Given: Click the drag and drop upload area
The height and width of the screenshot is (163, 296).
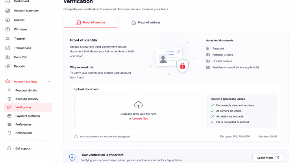Looking at the screenshot, I should (138, 111).
